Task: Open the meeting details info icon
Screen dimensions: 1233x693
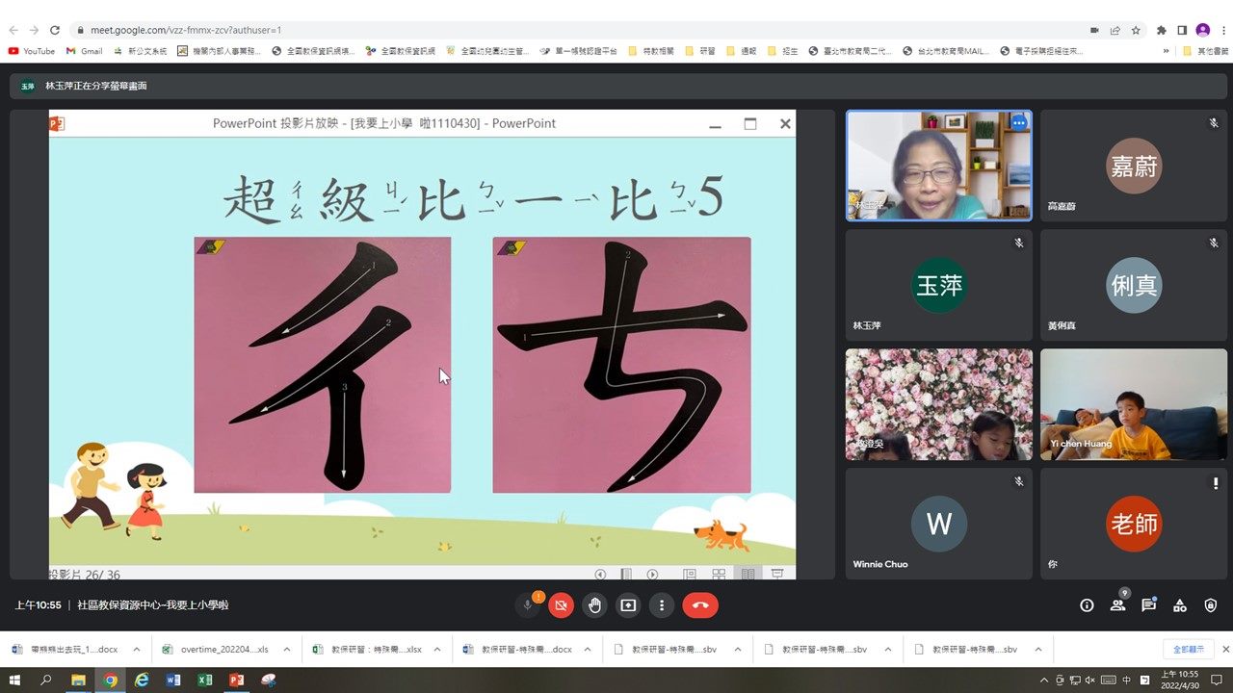Action: coord(1087,605)
